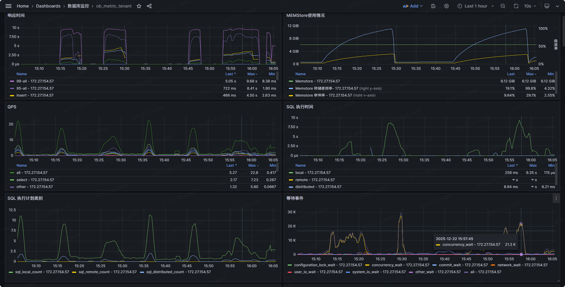Save the dashboard with the disk icon
Image resolution: width=565 pixels, height=287 pixels.
433,6
